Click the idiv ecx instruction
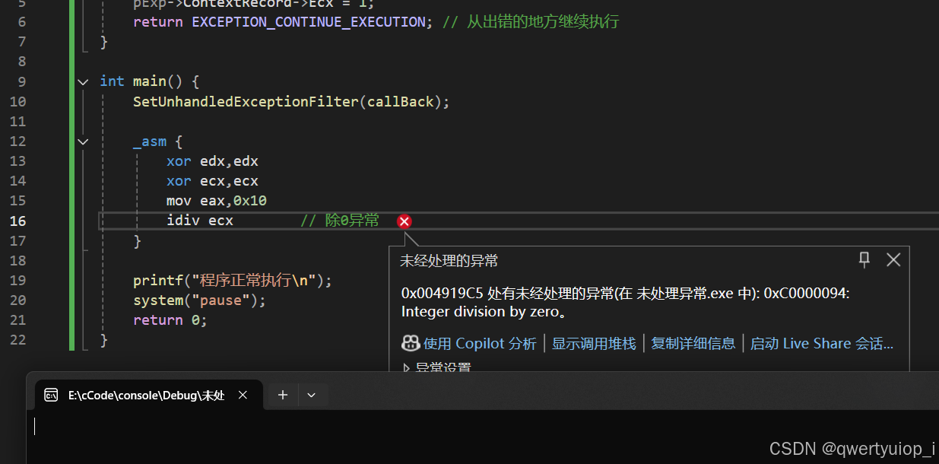This screenshot has height=464, width=939. click(200, 221)
